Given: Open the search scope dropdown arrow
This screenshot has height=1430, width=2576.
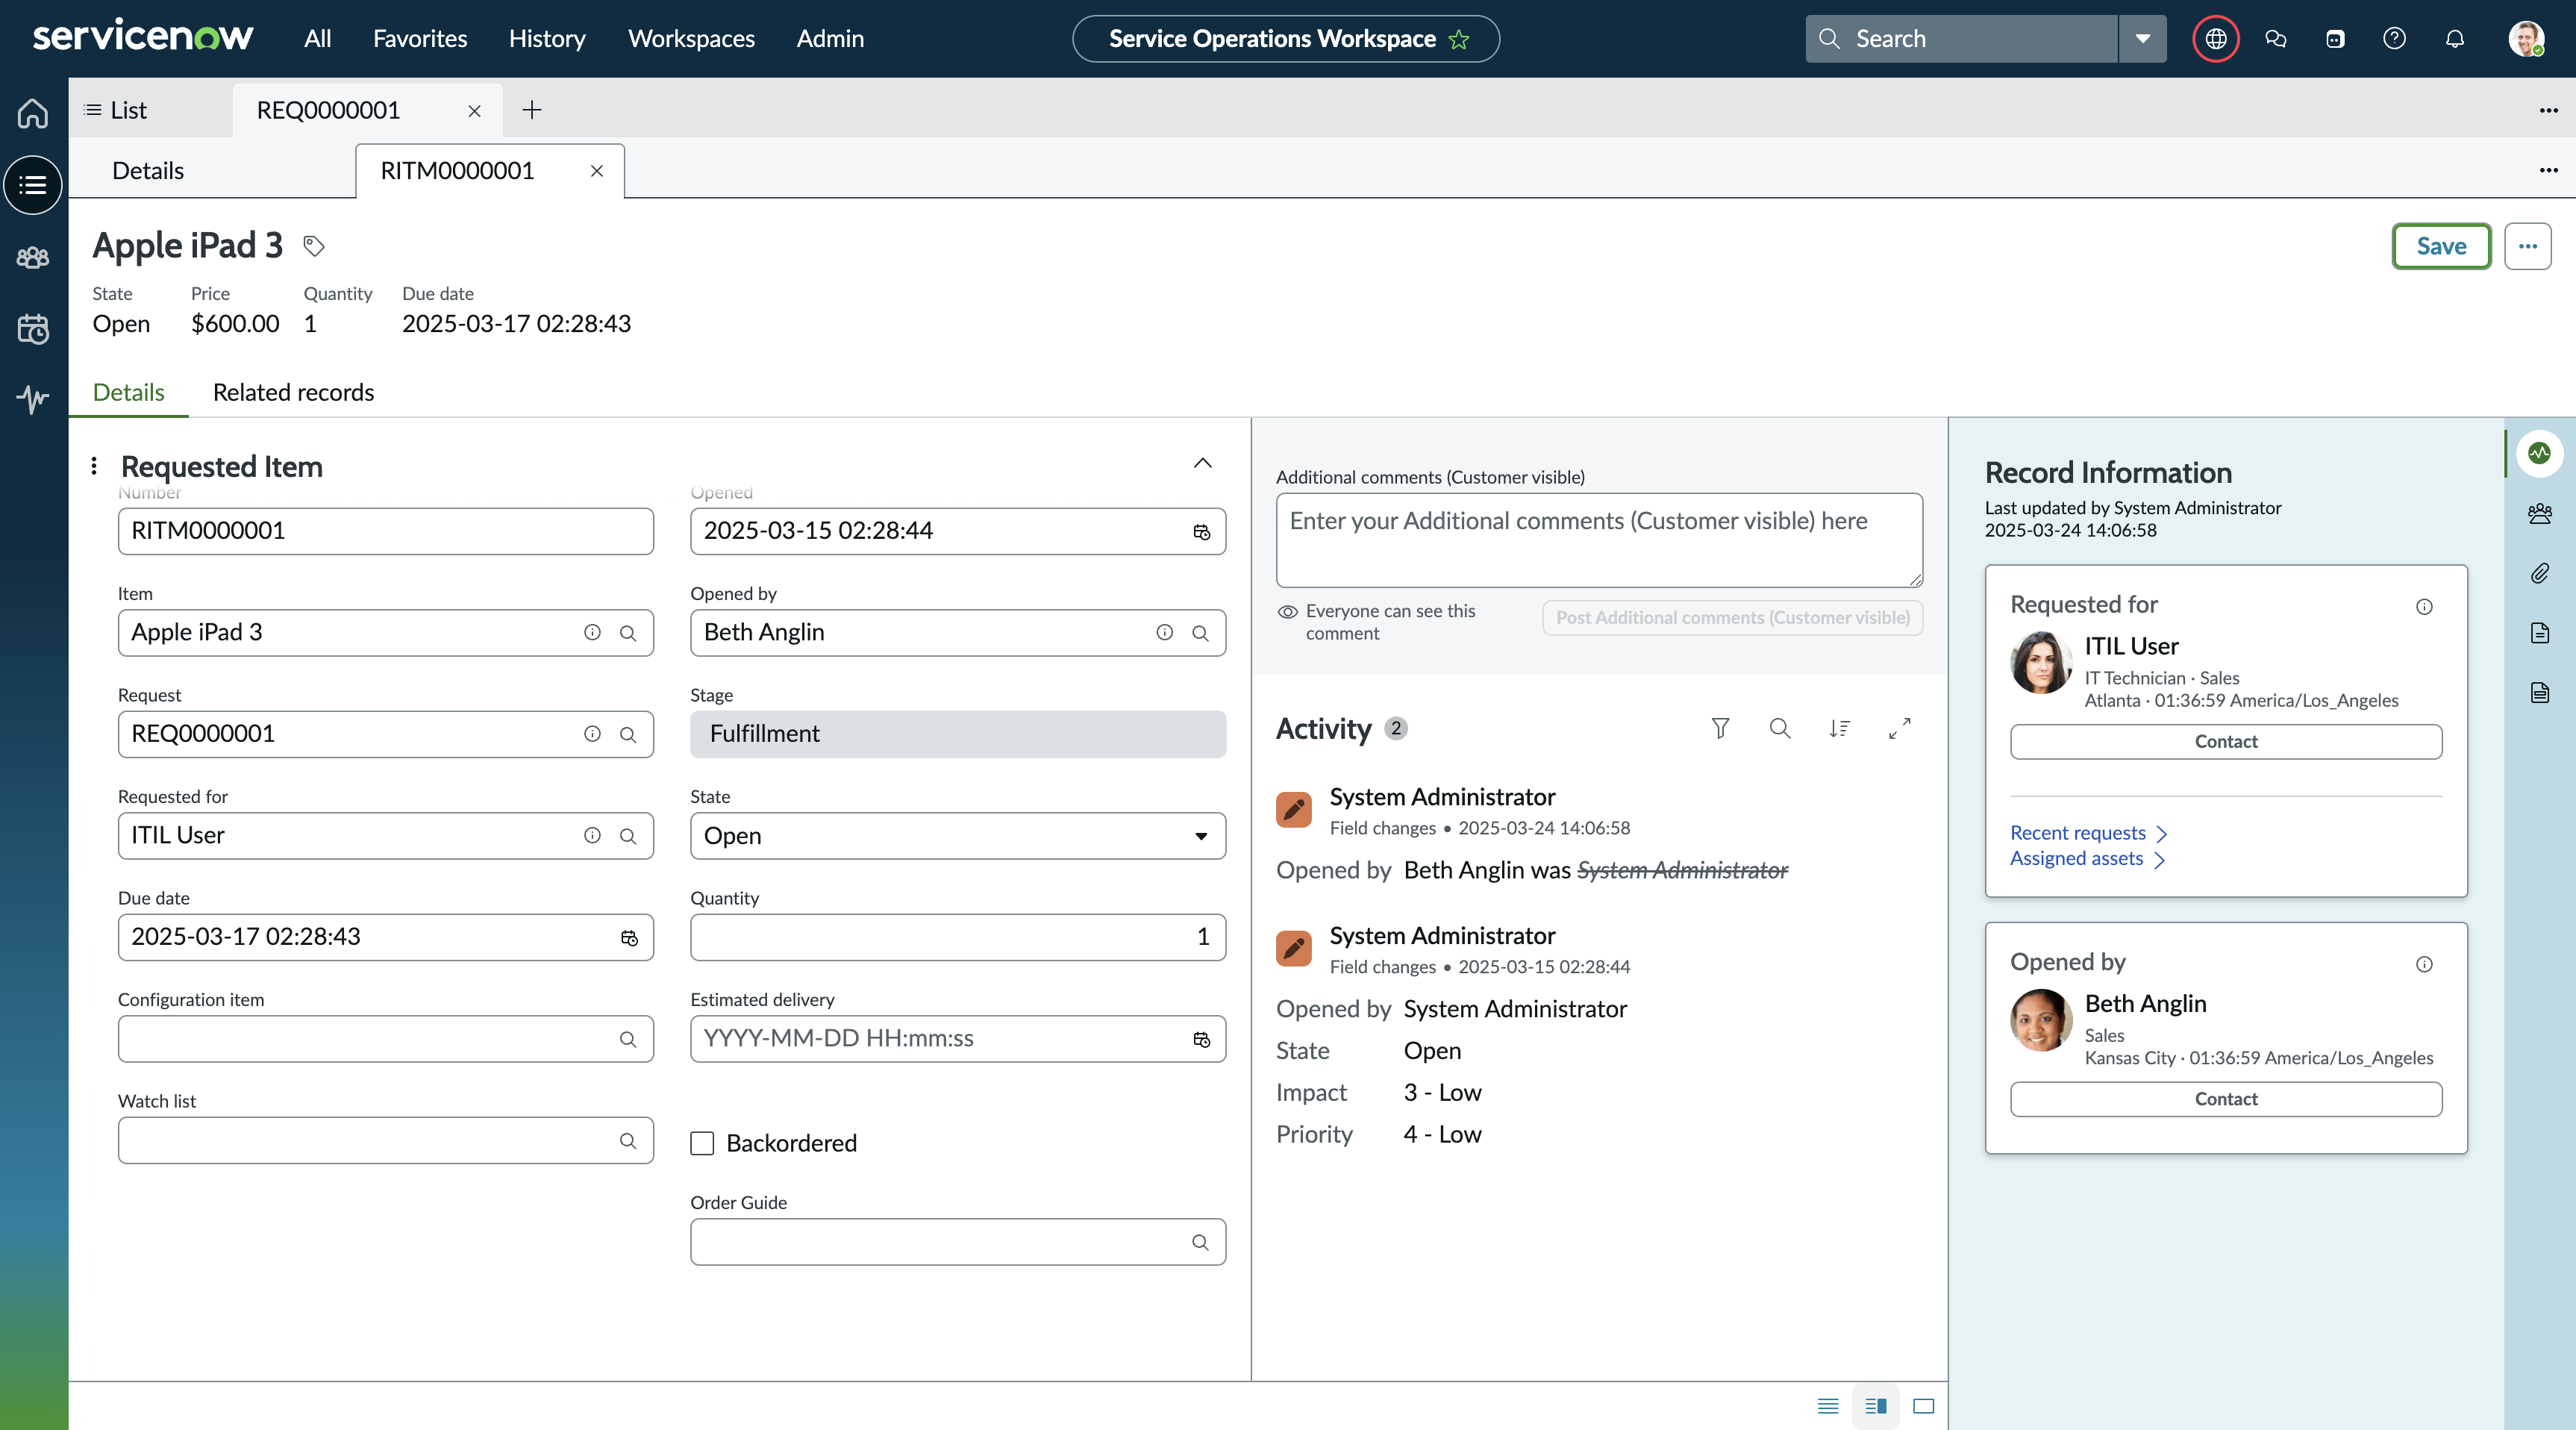Looking at the screenshot, I should pos(2142,39).
